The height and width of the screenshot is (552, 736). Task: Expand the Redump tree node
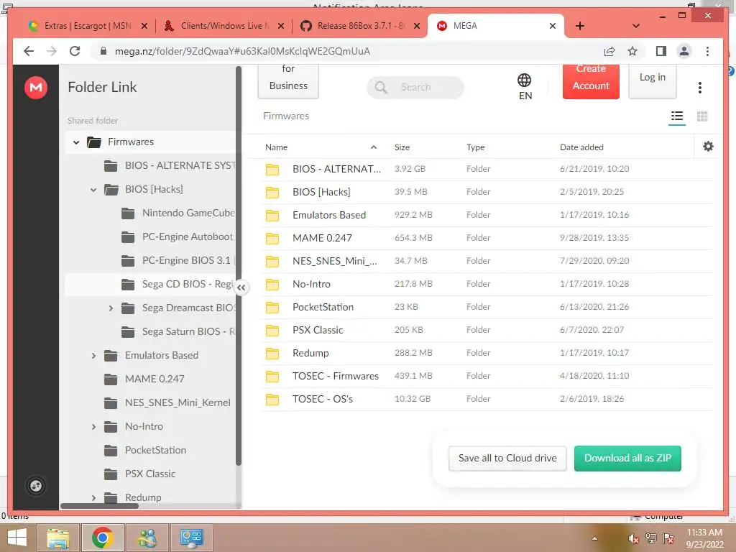[x=93, y=497]
